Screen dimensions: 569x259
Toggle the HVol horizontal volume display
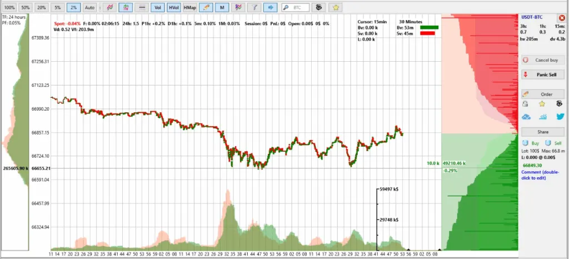(174, 7)
